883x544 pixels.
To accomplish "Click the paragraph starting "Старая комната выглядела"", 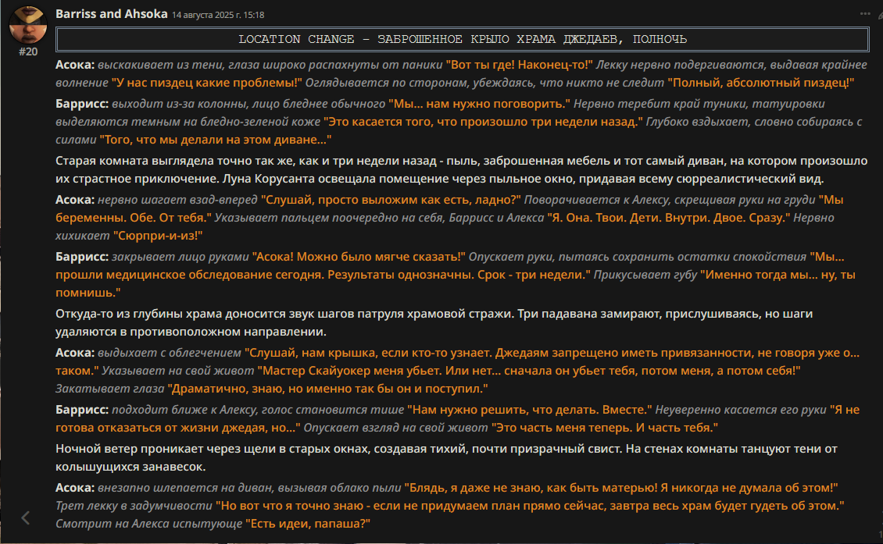I will point(461,170).
